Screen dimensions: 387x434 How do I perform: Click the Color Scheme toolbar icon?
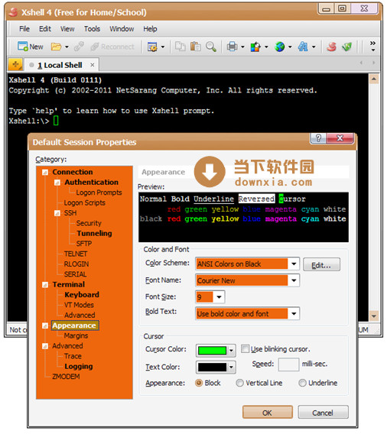pyautogui.click(x=255, y=47)
